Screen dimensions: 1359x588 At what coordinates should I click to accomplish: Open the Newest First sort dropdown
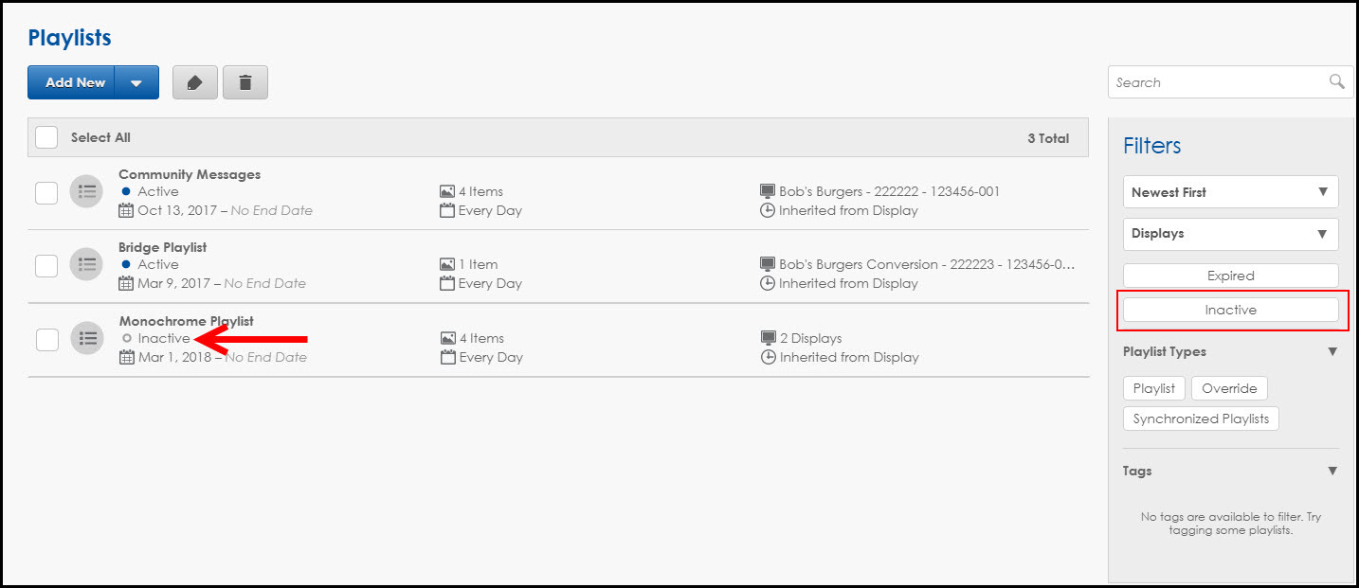coord(1230,192)
